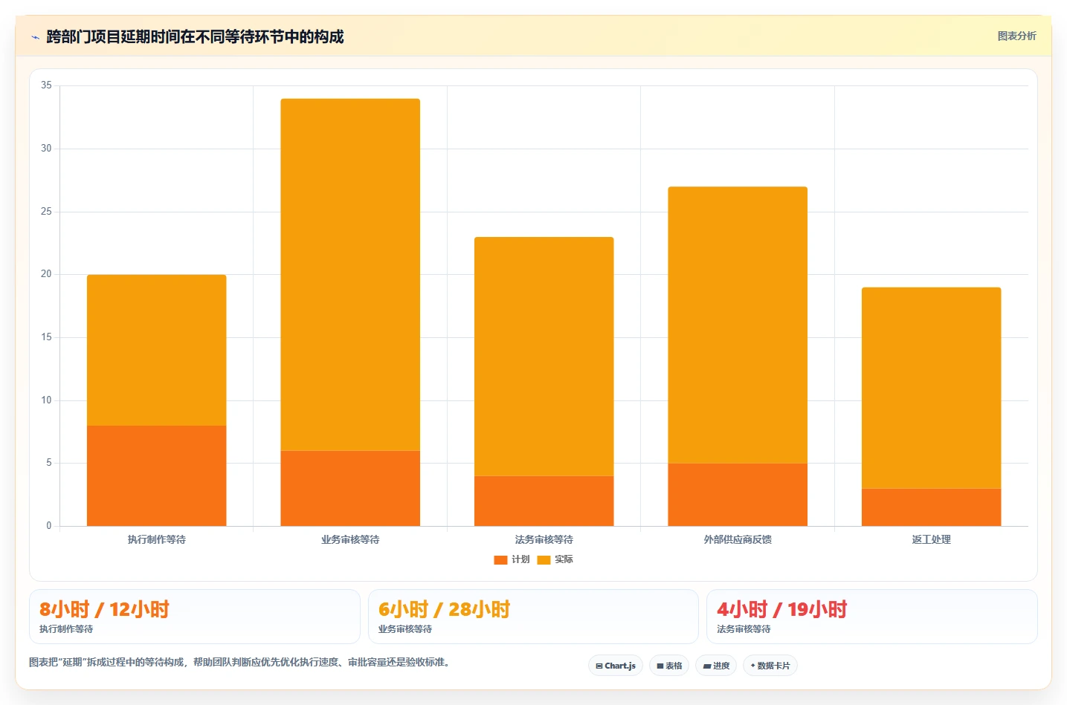Click the 法务审核等待 axis label
The width and height of the screenshot is (1067, 705).
pyautogui.click(x=544, y=539)
